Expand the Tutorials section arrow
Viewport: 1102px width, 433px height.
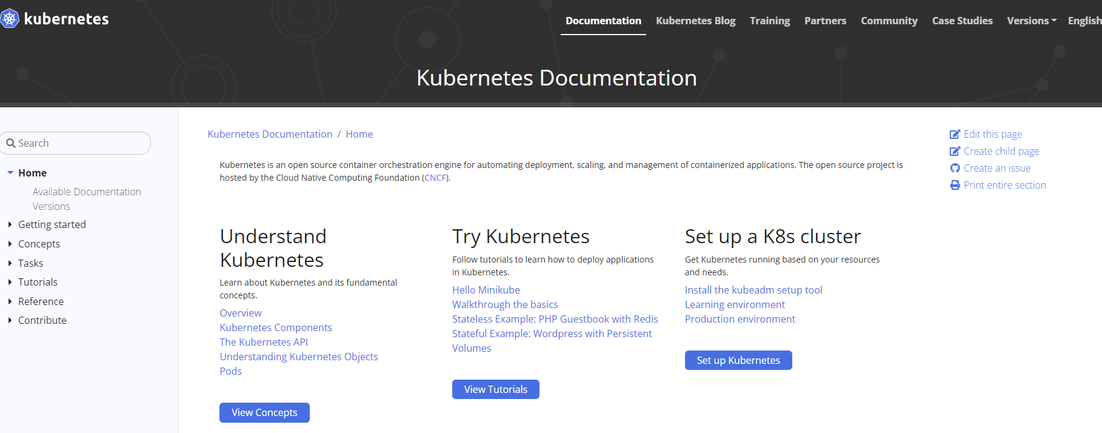pyautogui.click(x=10, y=282)
